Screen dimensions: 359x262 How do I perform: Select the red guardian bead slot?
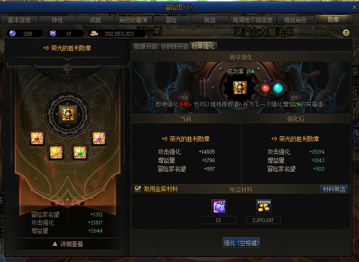pos(37,138)
